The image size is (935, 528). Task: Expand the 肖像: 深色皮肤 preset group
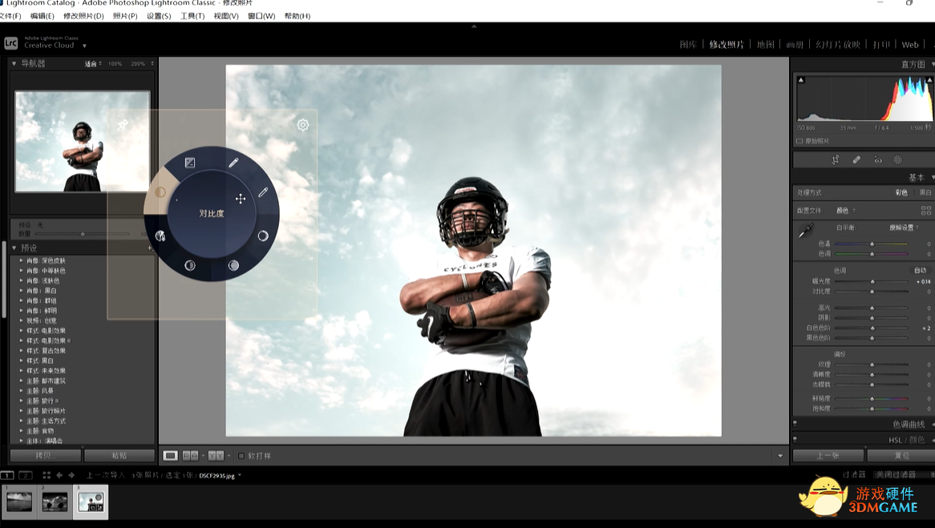pos(22,260)
